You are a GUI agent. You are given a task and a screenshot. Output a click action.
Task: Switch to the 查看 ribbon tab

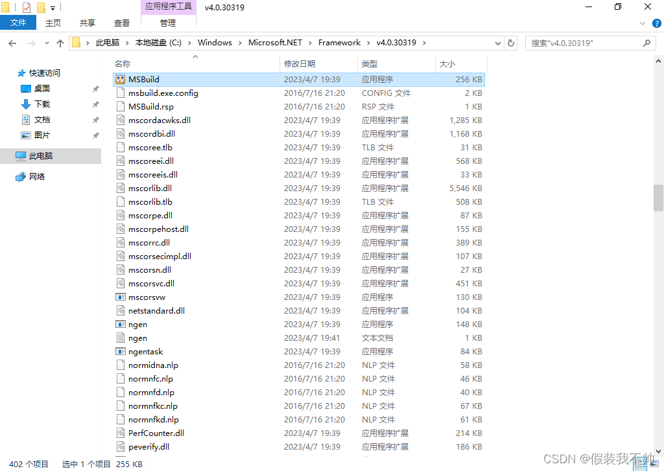pyautogui.click(x=121, y=22)
